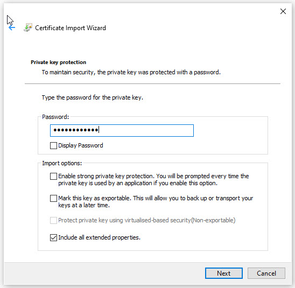Click the 'Type the password' instruction text

pos(93,97)
